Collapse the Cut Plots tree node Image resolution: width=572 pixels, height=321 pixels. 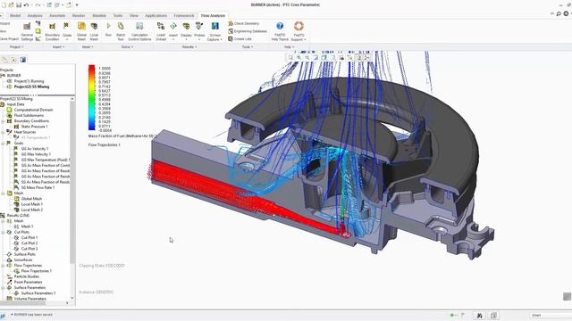[4, 232]
